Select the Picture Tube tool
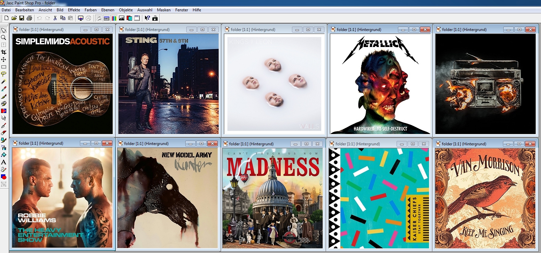This screenshot has width=541, height=253. [x=4, y=140]
